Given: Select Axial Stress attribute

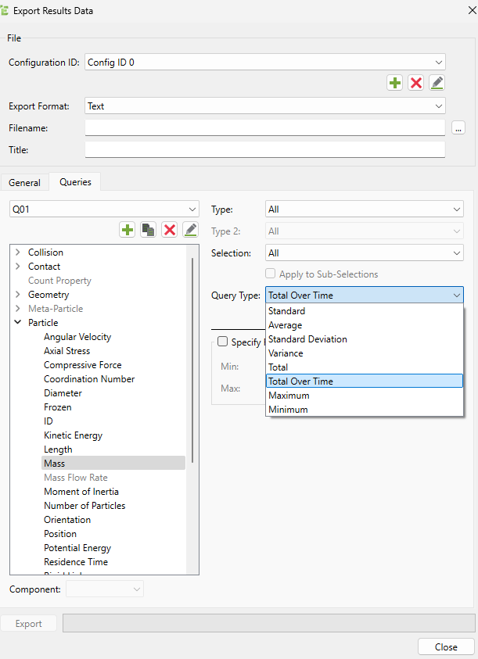Looking at the screenshot, I should [67, 351].
